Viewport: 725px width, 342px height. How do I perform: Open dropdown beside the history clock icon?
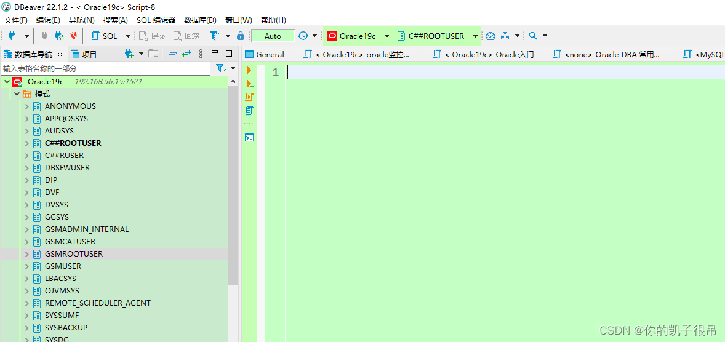pyautogui.click(x=315, y=36)
